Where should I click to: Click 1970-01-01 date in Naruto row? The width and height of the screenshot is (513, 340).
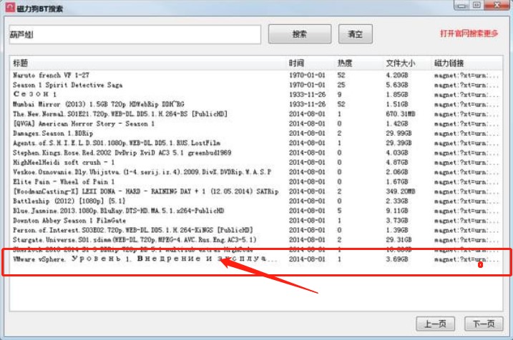pyautogui.click(x=307, y=75)
